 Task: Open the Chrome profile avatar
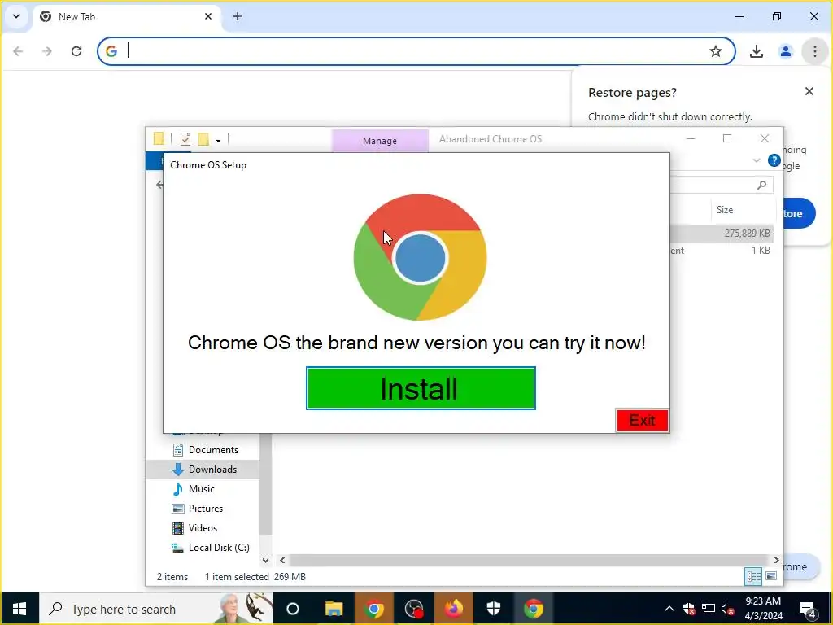coord(786,51)
